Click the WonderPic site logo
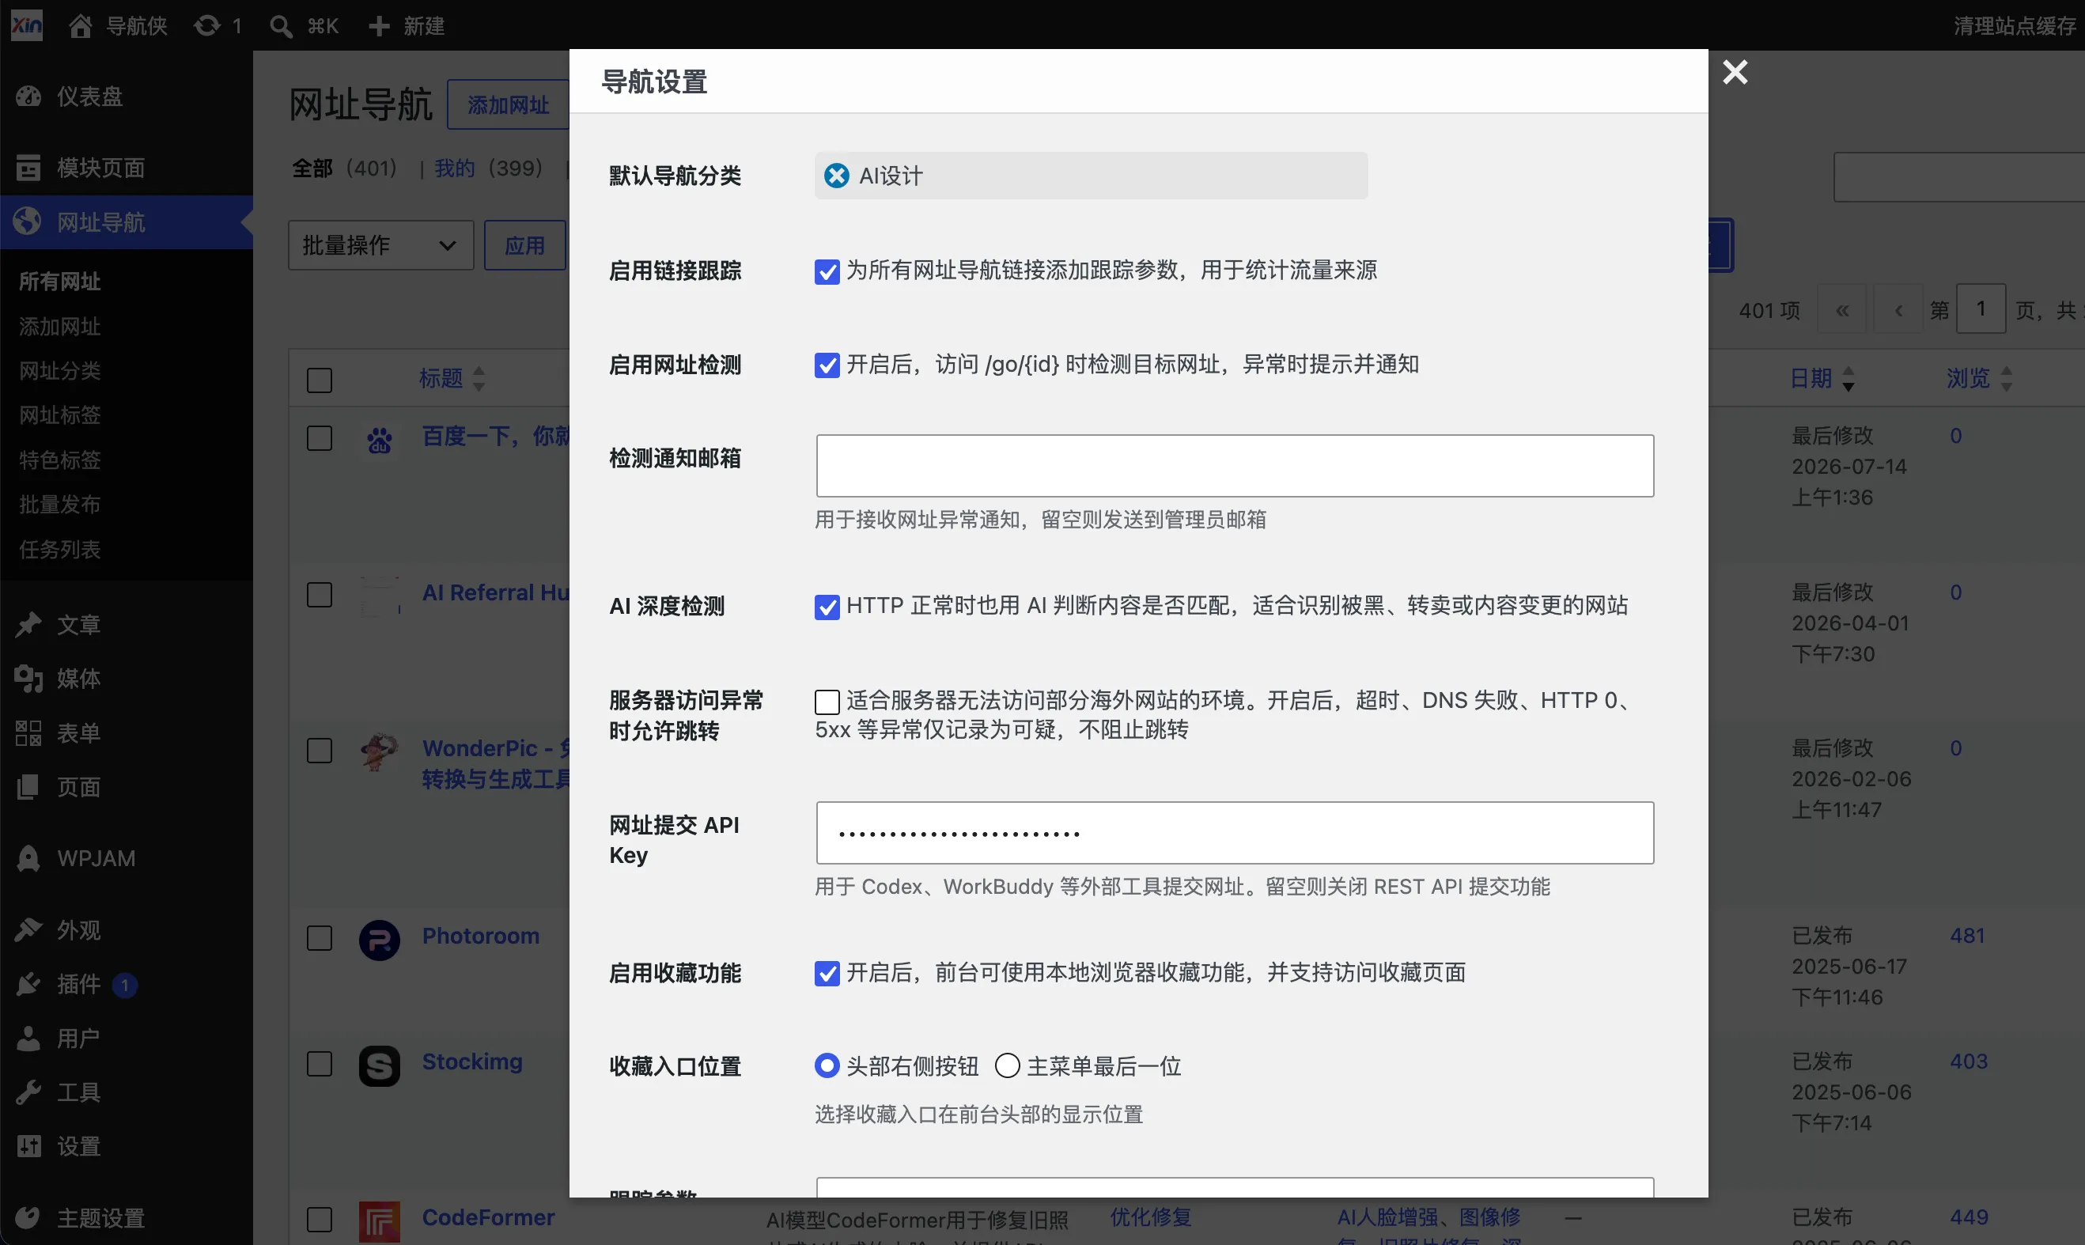2085x1245 pixels. click(x=379, y=752)
